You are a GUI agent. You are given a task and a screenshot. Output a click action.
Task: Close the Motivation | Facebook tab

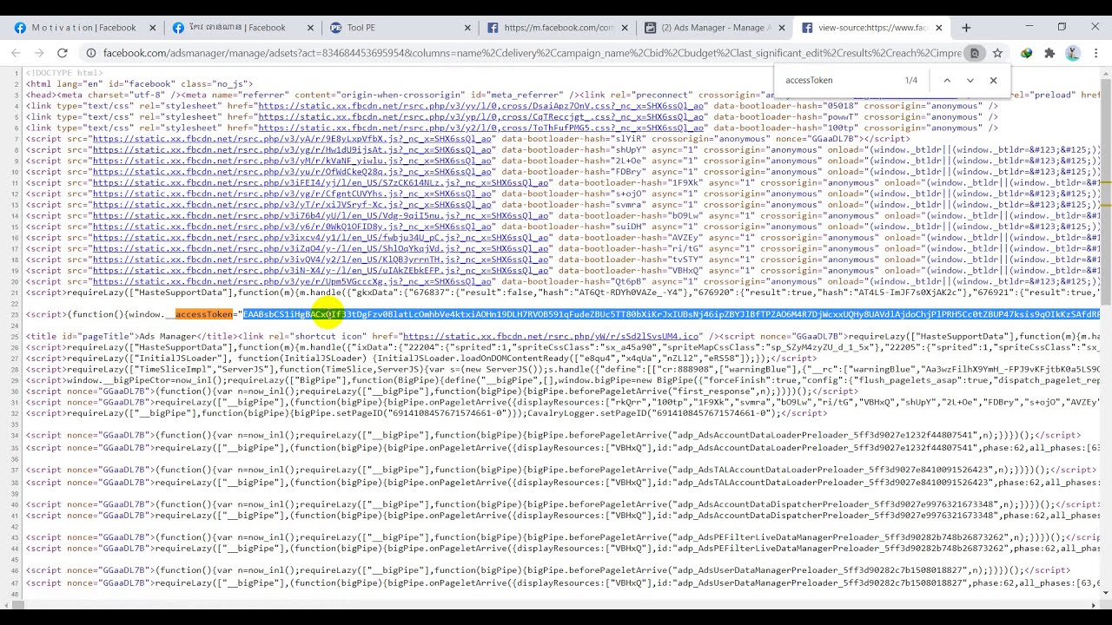[x=153, y=28]
